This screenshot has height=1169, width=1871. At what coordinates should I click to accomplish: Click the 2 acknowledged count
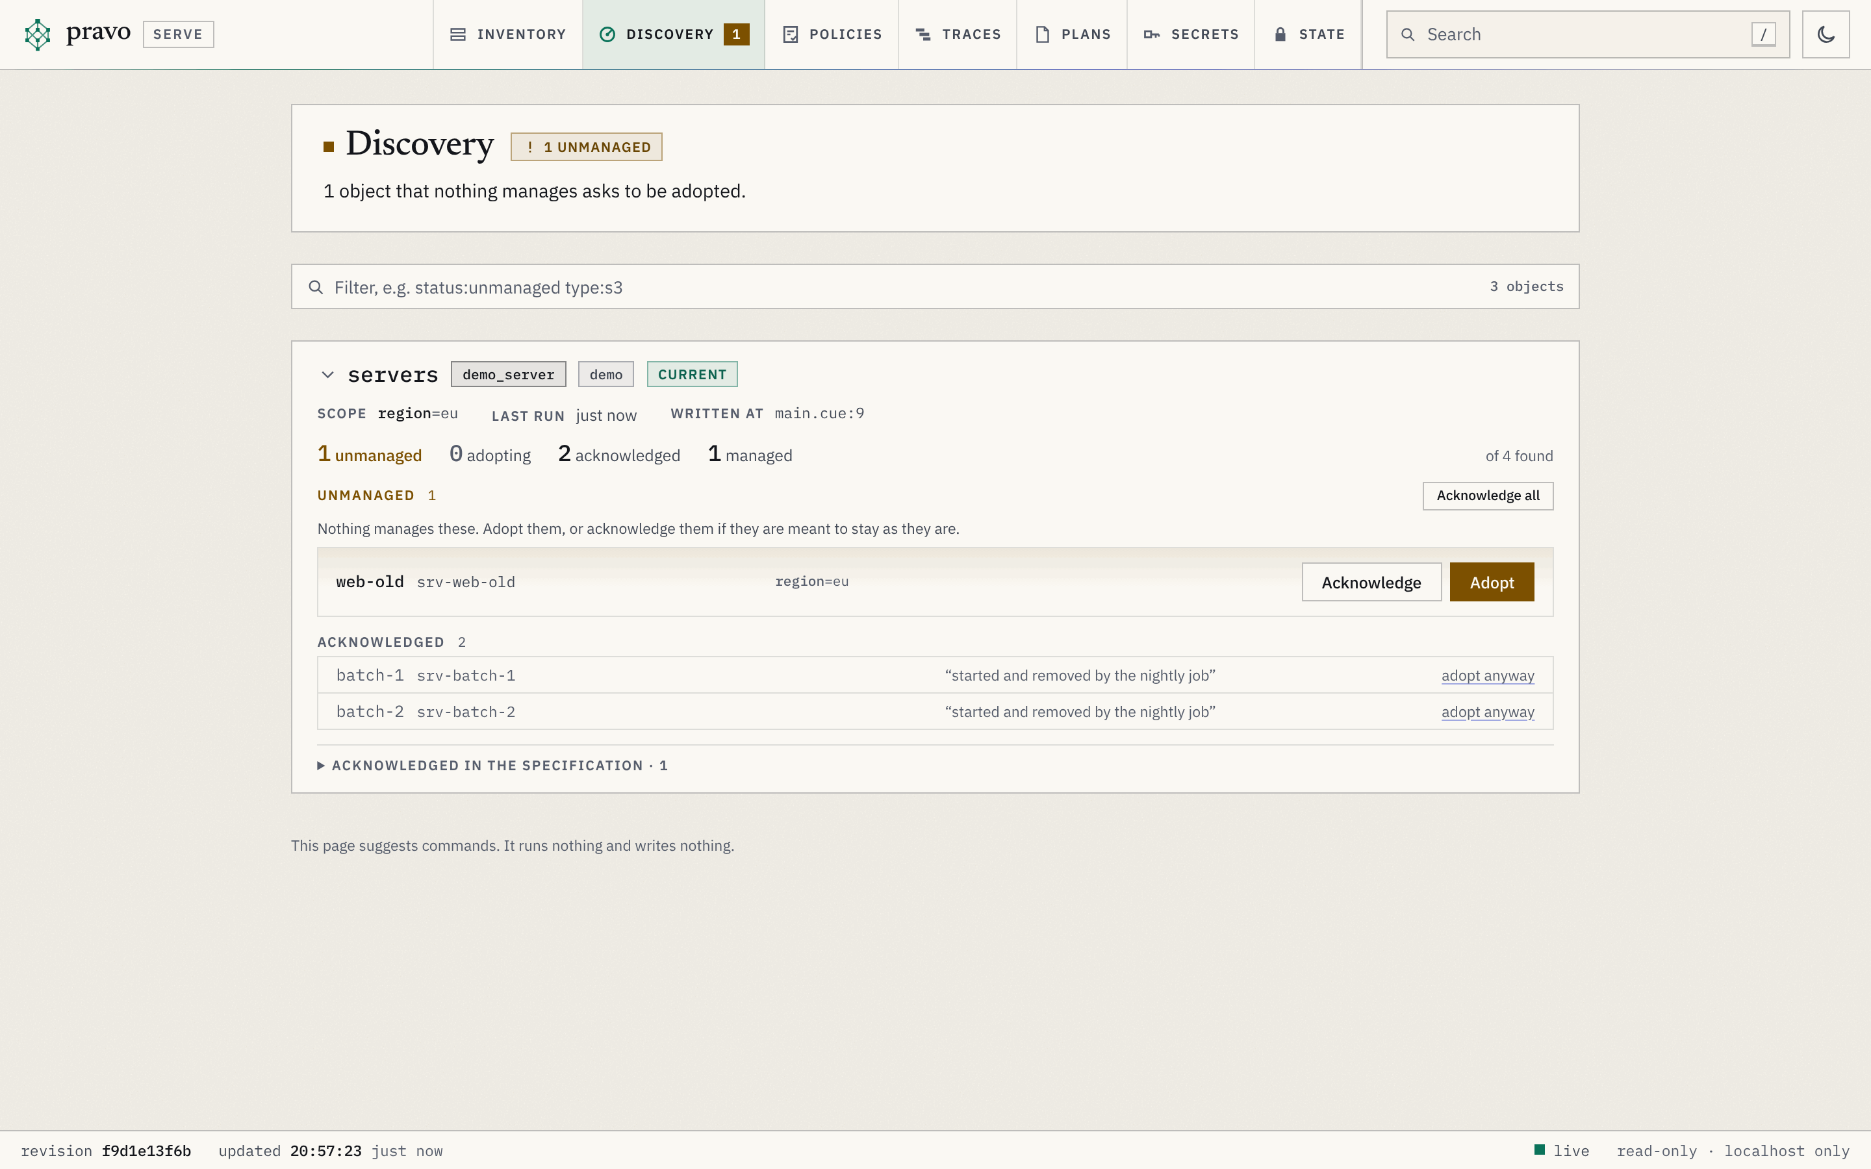pyautogui.click(x=619, y=455)
